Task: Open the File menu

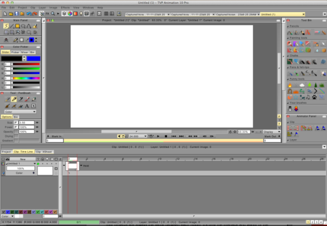Action: click(4, 8)
